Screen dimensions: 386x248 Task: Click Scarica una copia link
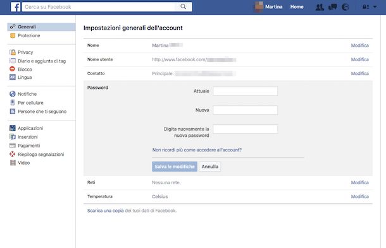106,211
